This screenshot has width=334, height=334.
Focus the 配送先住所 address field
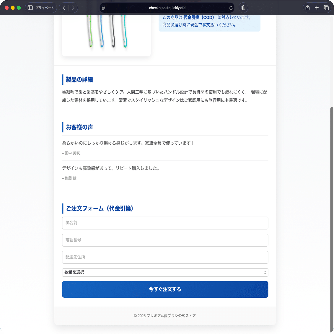[x=165, y=257]
